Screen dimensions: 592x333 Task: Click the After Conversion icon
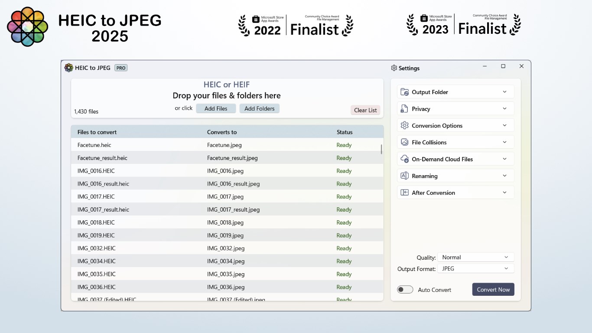click(x=404, y=193)
